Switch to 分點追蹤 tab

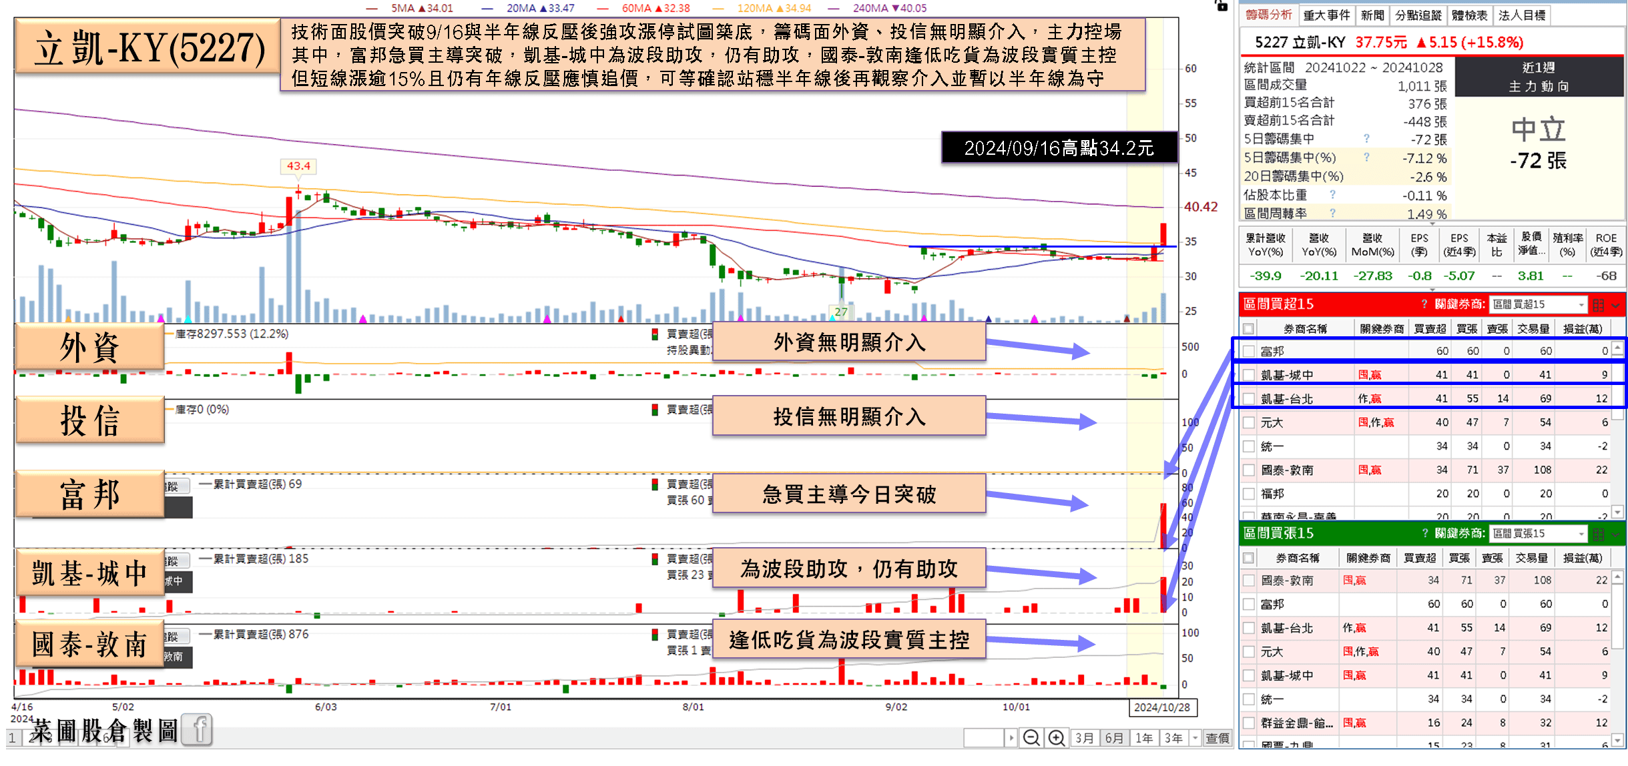(1418, 15)
